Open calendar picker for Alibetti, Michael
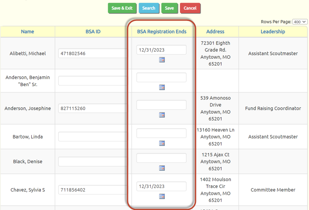The height and width of the screenshot is (210, 309). tap(162, 60)
